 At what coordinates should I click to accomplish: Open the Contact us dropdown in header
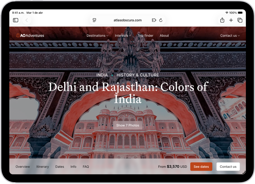[230, 36]
